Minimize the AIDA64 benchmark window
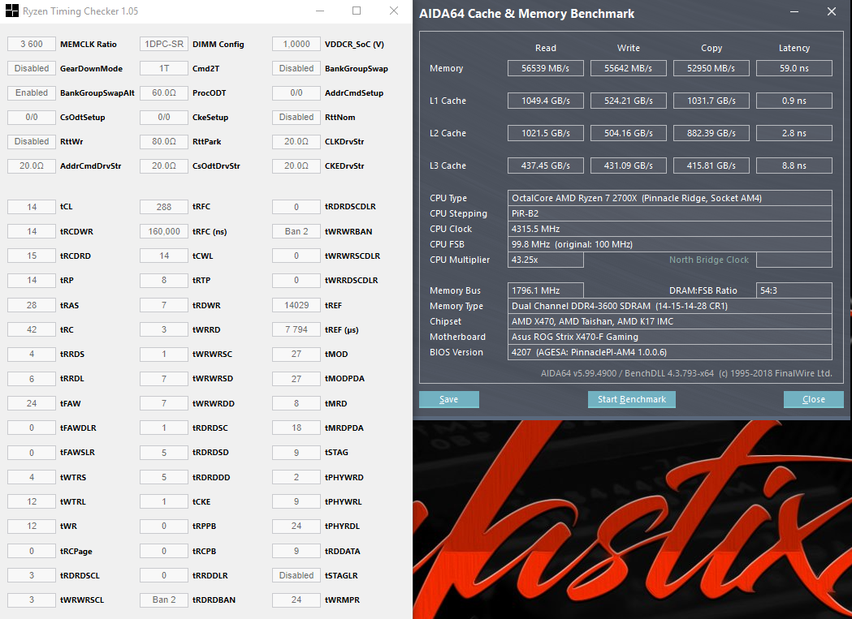The width and height of the screenshot is (852, 619). click(794, 11)
